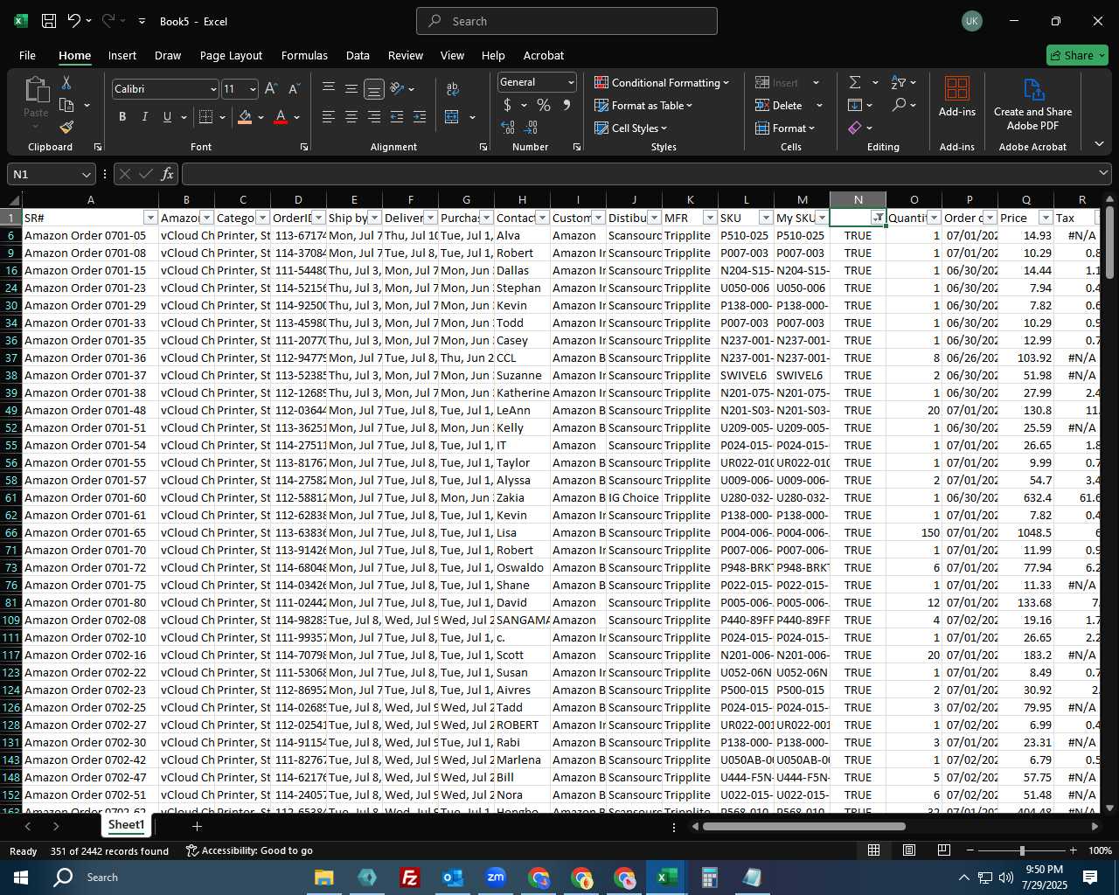Switch to Page Break Preview view icon
The image size is (1119, 895).
tap(944, 850)
